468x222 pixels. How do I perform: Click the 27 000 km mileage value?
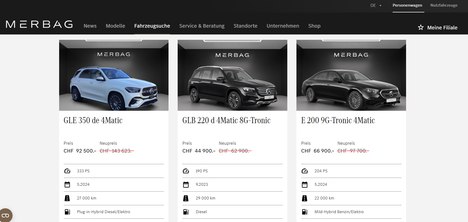click(x=87, y=198)
